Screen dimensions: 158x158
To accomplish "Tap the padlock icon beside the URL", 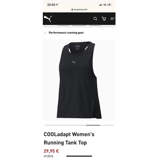I will pyautogui.click(x=72, y=10).
